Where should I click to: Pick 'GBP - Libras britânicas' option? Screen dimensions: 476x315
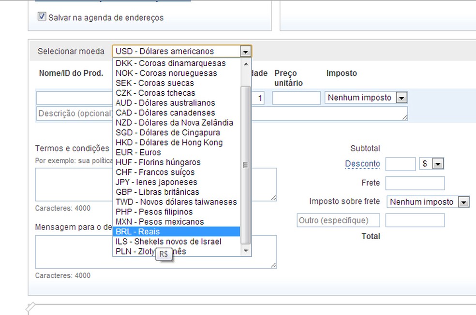pos(176,192)
